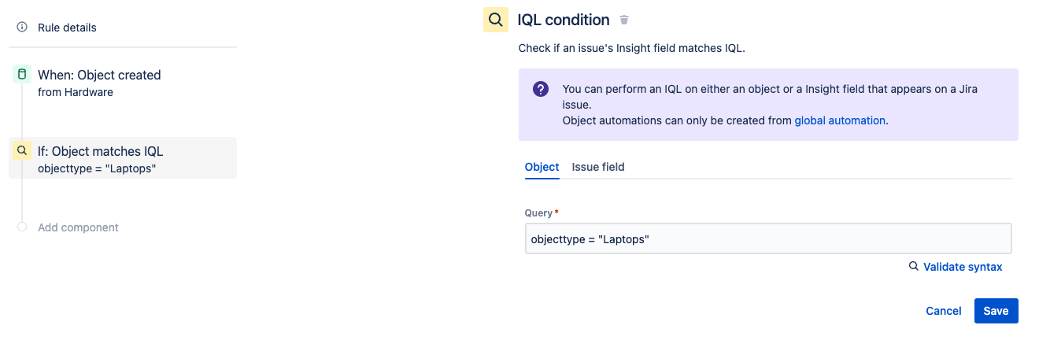This screenshot has height=351, width=1050.
Task: Click the Validate syntax link
Action: click(x=963, y=267)
